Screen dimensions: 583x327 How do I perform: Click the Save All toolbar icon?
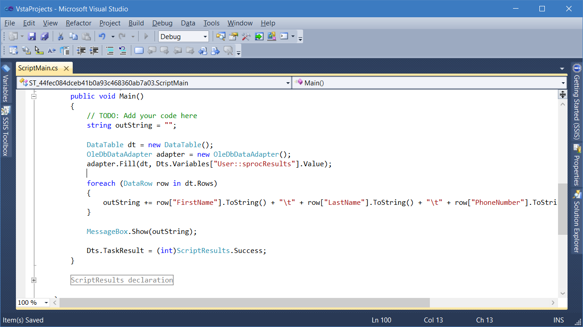point(45,37)
